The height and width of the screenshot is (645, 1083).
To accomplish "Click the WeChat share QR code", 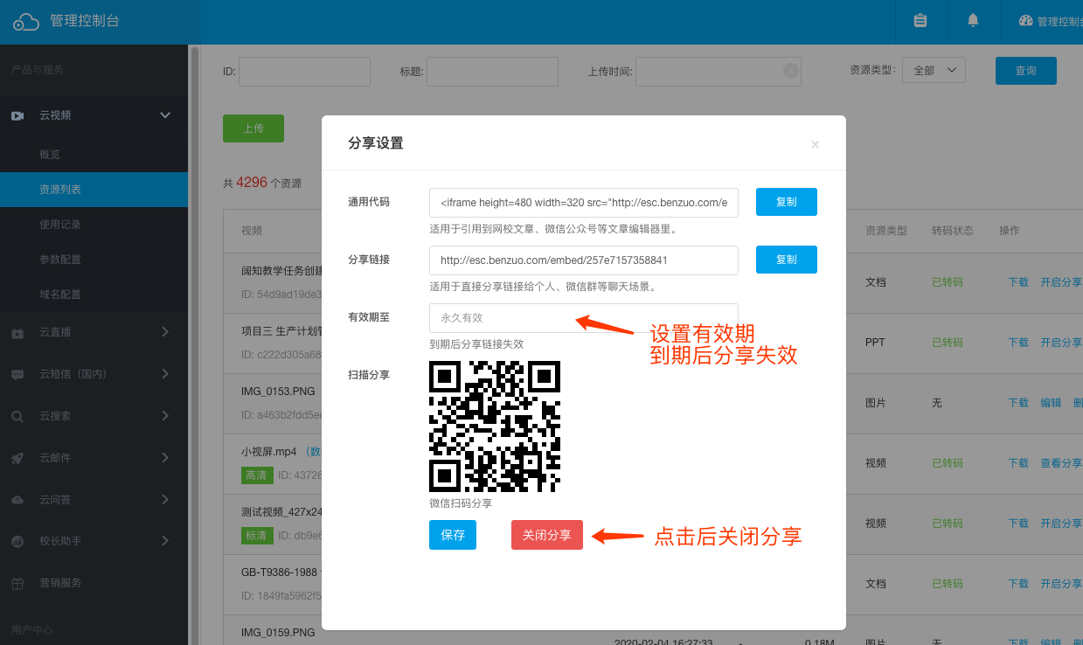I will 495,427.
